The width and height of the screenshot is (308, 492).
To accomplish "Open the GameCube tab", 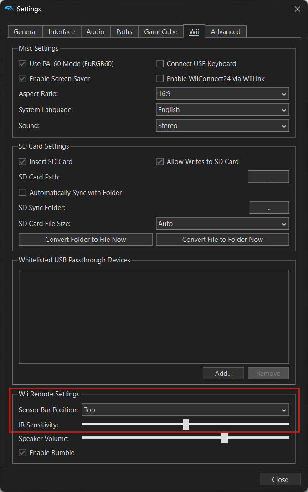I will tap(160, 32).
